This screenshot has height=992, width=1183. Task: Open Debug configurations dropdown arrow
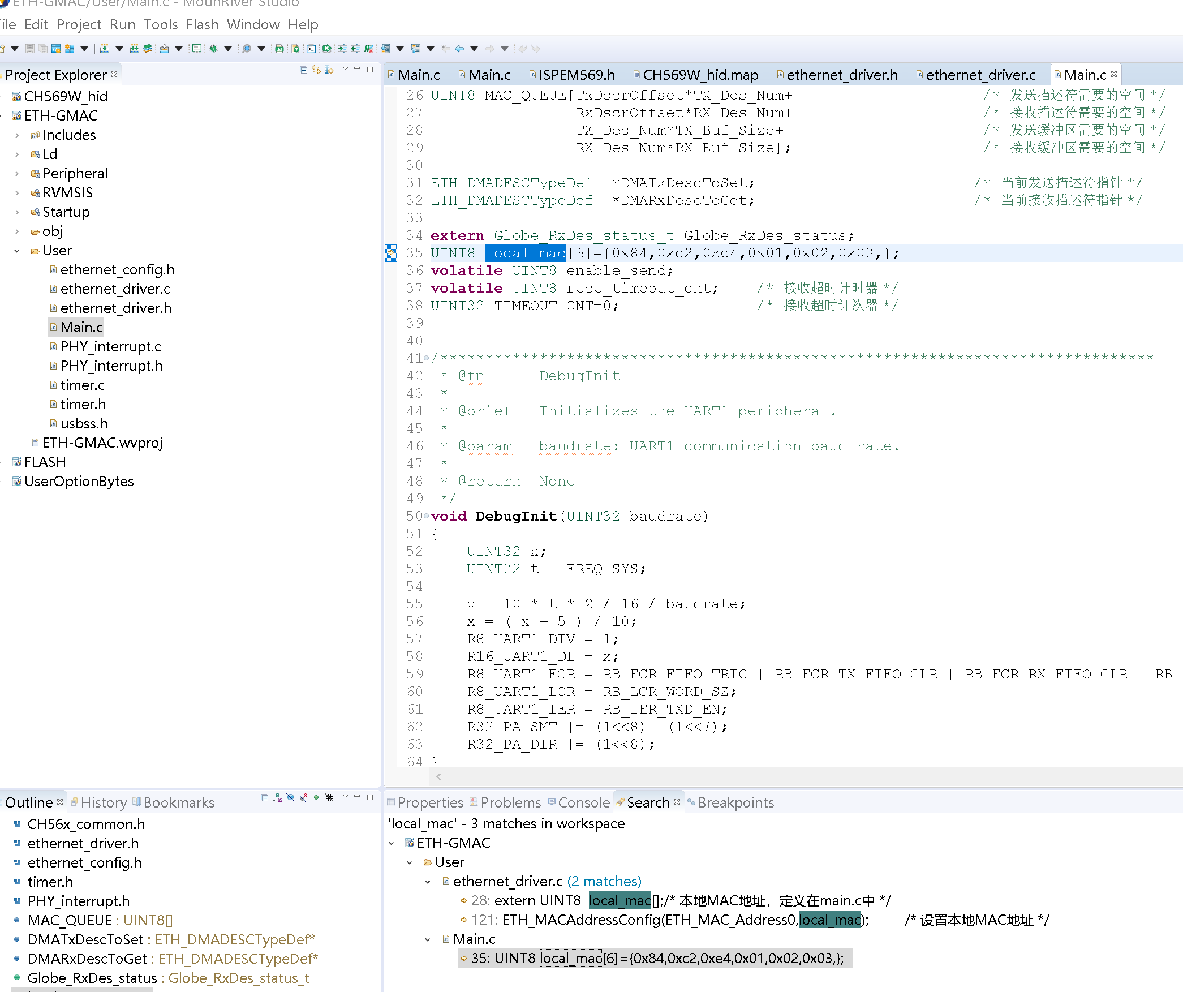[228, 49]
